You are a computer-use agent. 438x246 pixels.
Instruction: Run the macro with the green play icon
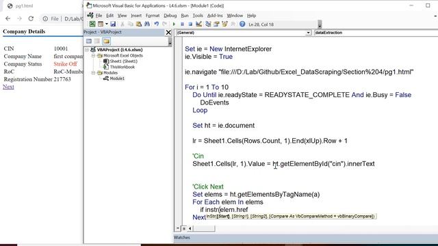[174, 25]
